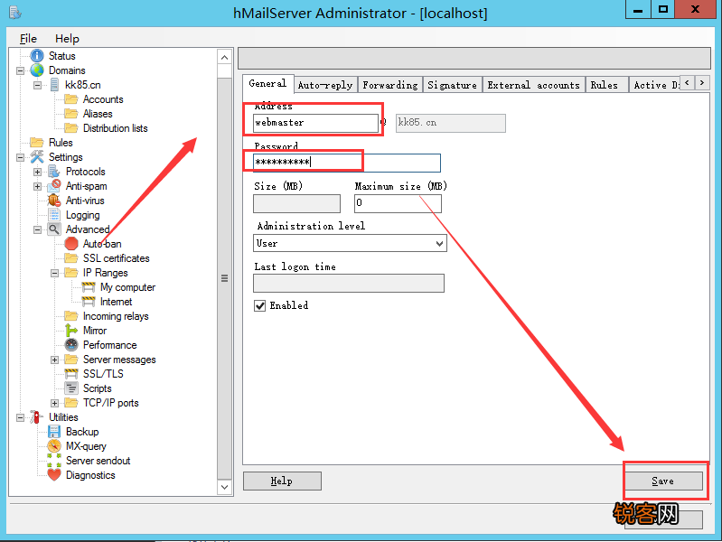
Task: Switch to the External accounts tab
Action: (x=534, y=85)
